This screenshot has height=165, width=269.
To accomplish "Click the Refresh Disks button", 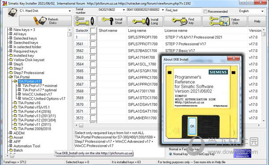I will coord(45,21).
